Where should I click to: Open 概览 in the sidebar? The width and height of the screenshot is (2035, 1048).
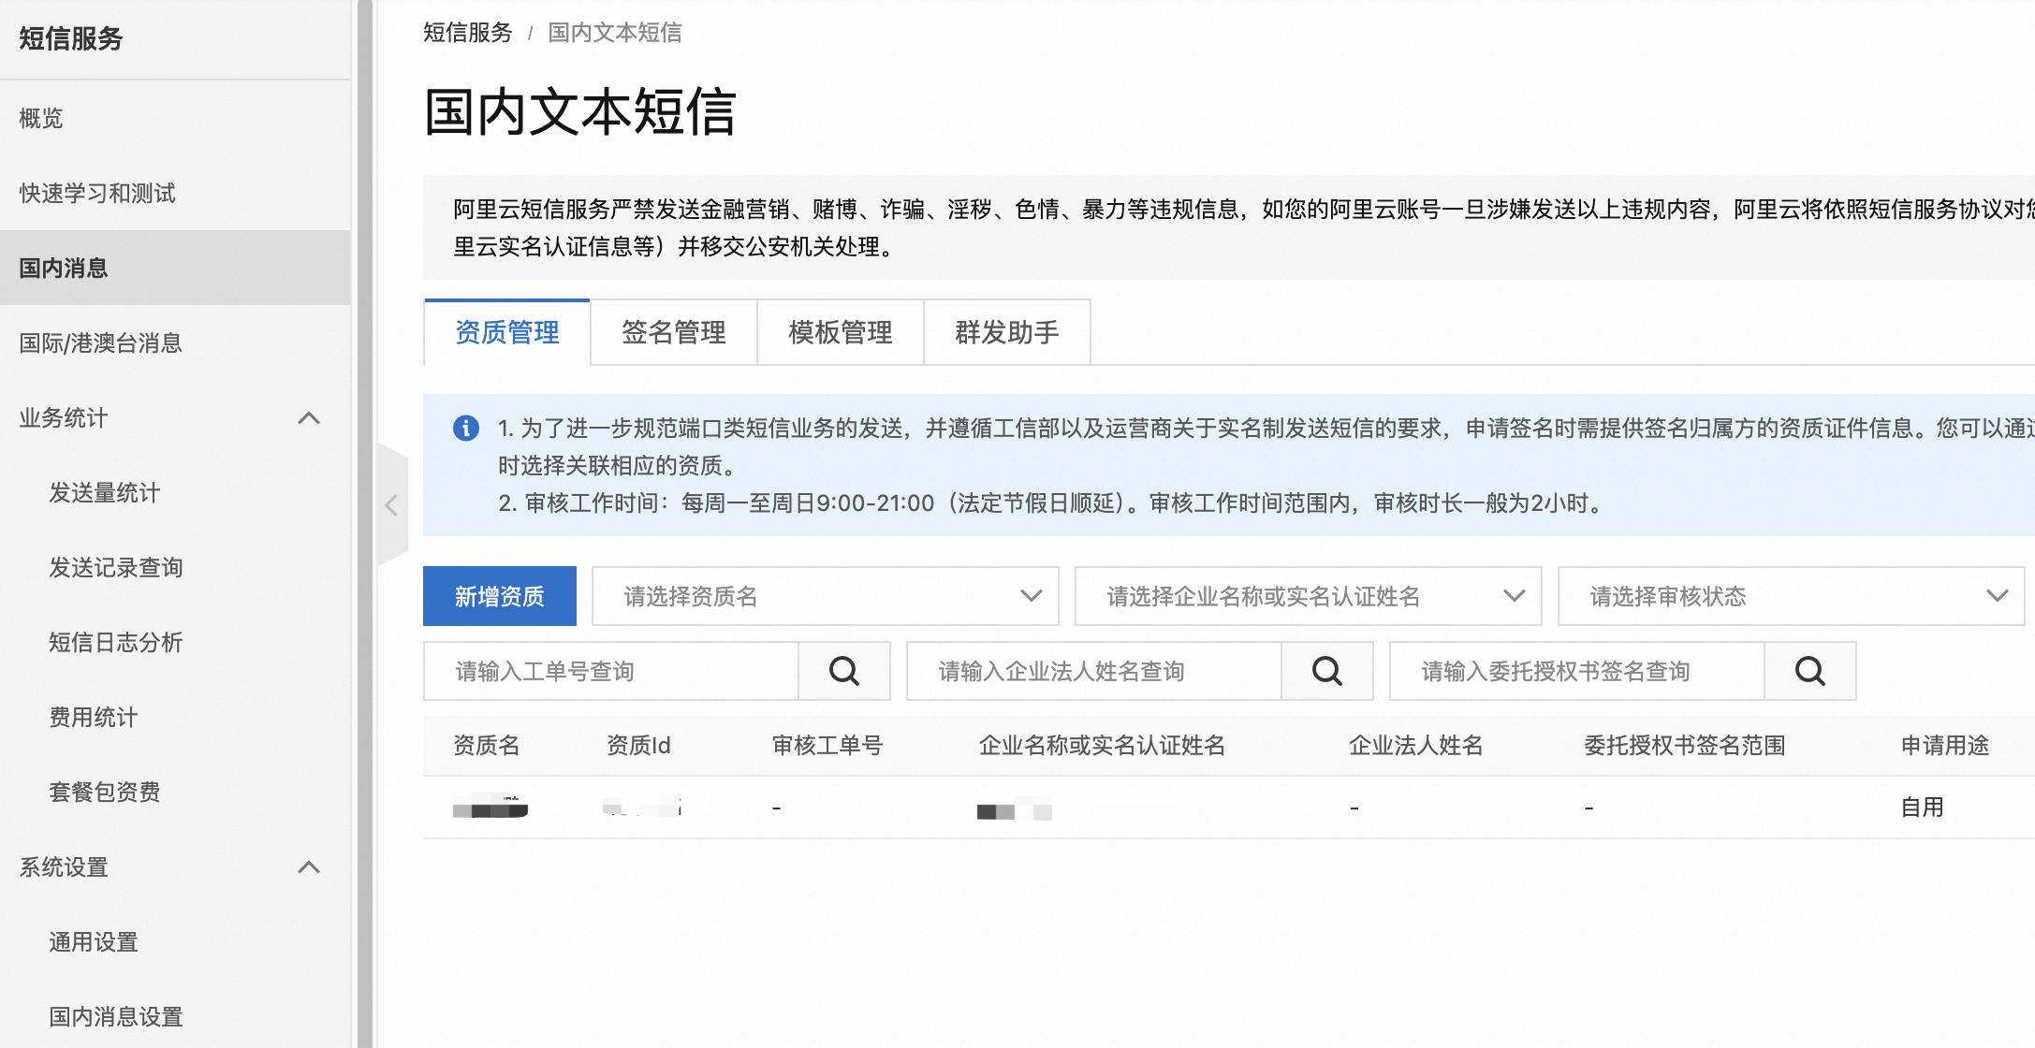coord(41,119)
